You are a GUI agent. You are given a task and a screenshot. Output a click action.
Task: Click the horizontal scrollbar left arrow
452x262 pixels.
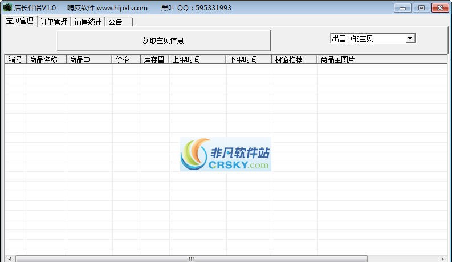click(x=10, y=259)
